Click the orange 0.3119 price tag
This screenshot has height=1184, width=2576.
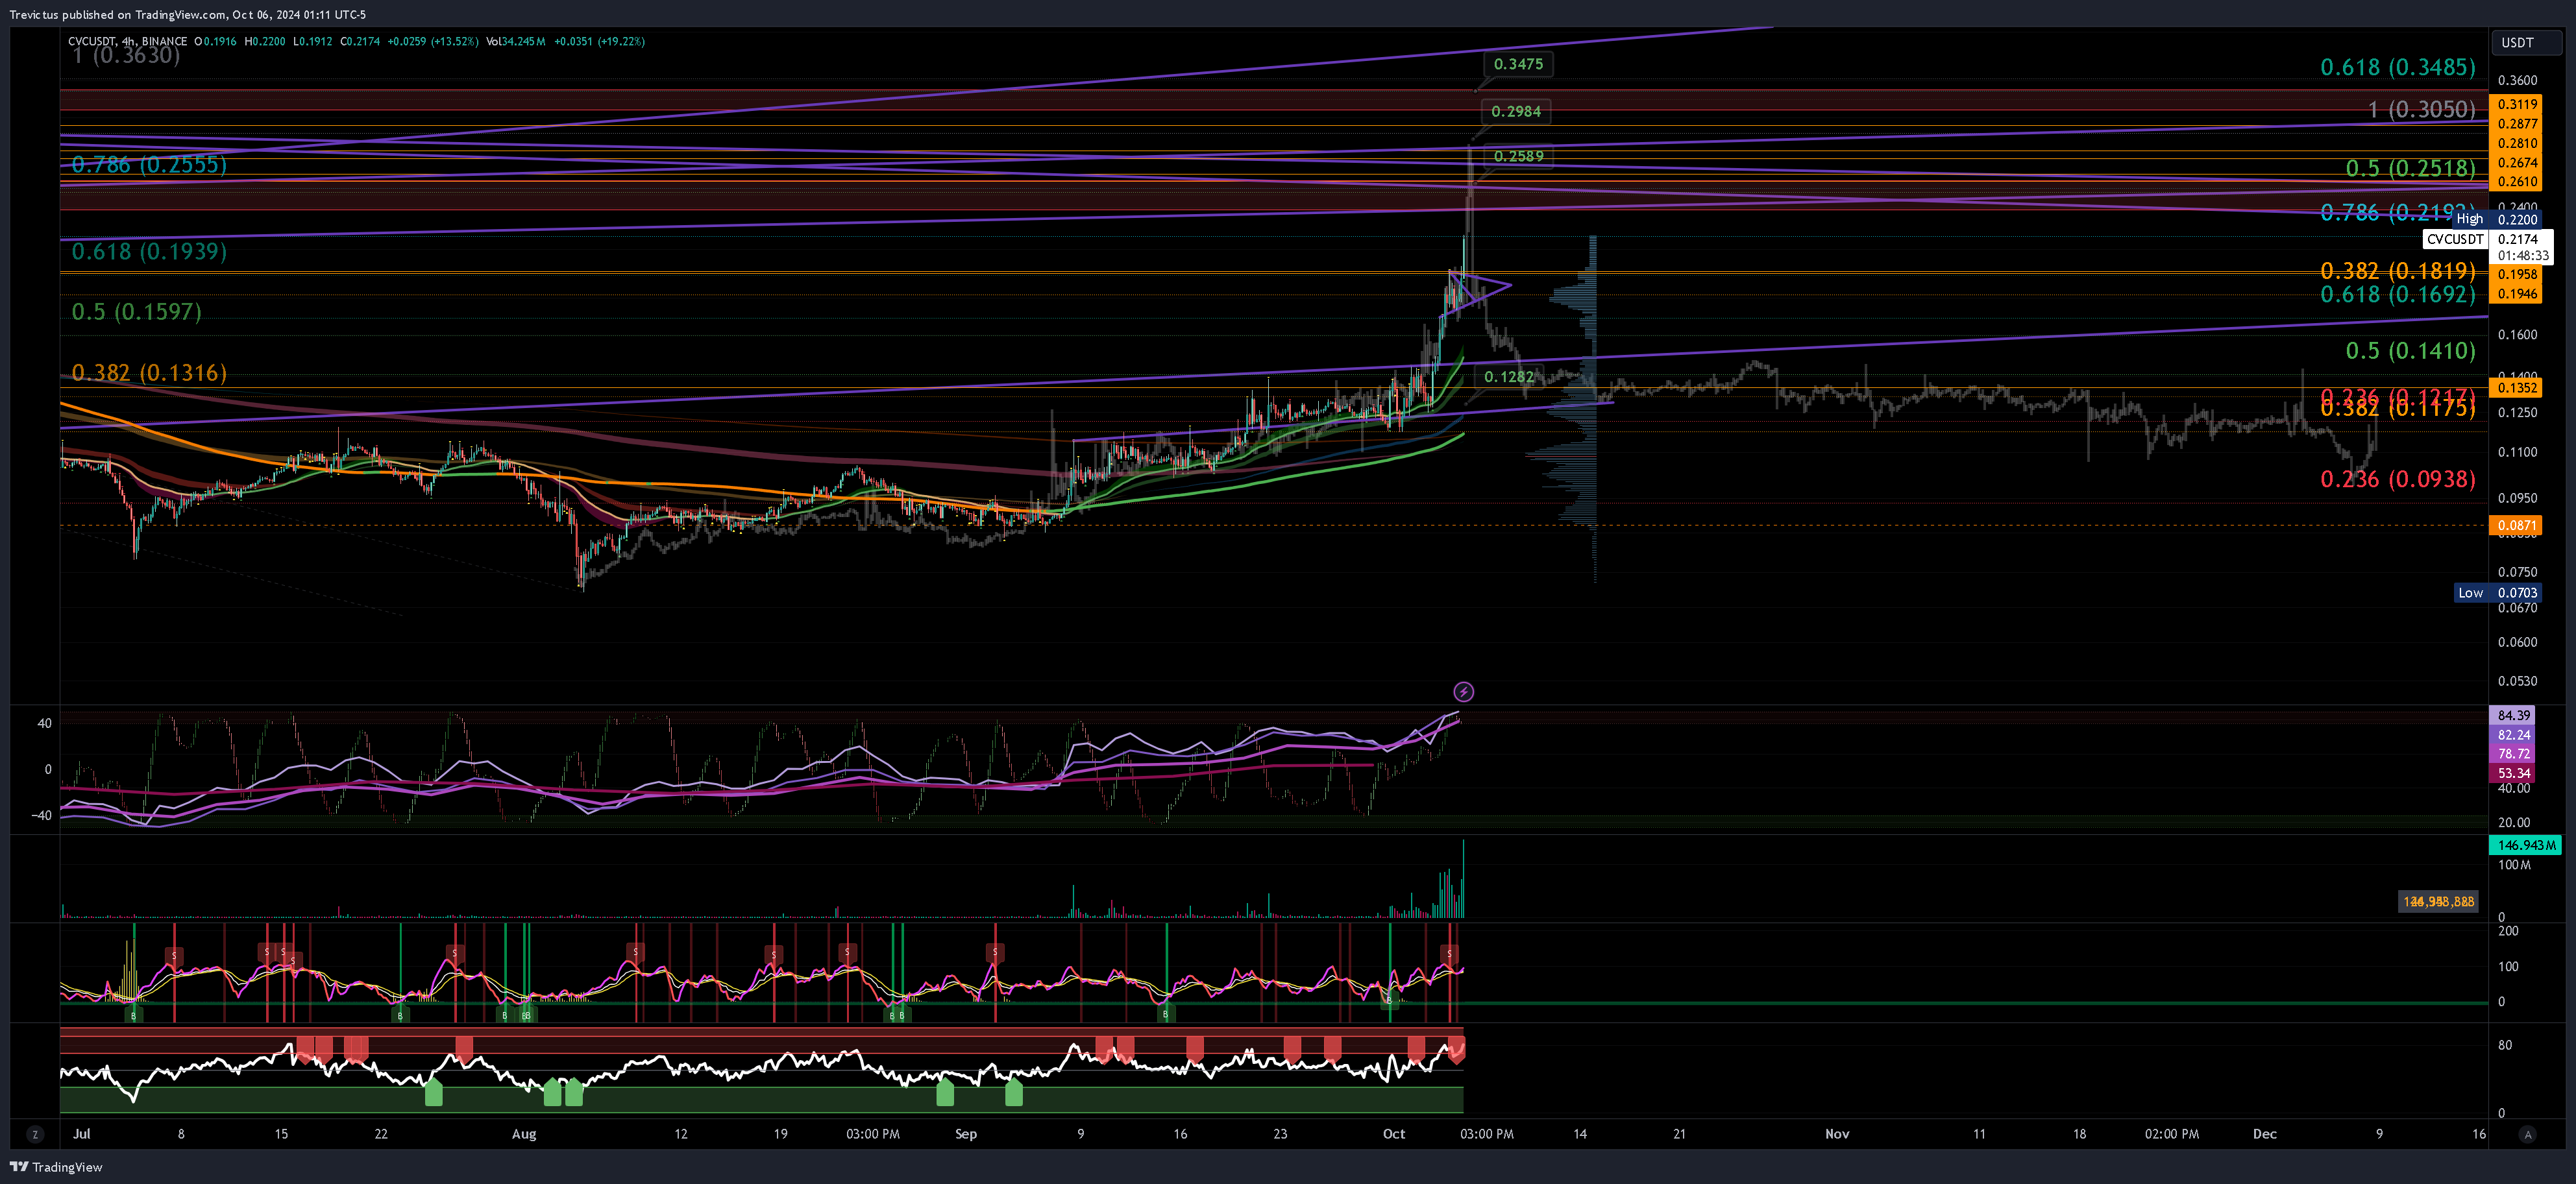[2515, 104]
